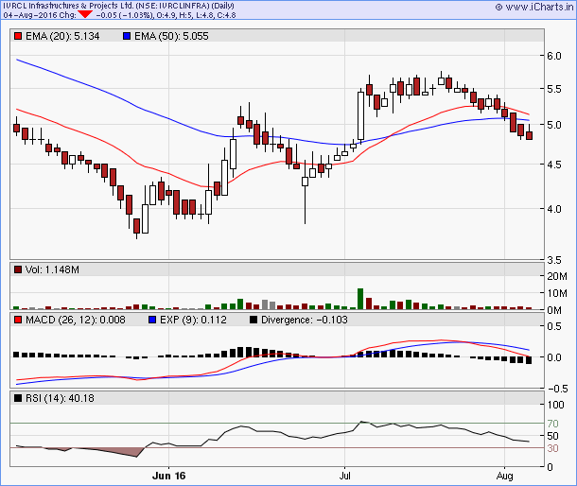
Task: Click the 'EMA (20): 5.134' label
Action: coord(62,36)
